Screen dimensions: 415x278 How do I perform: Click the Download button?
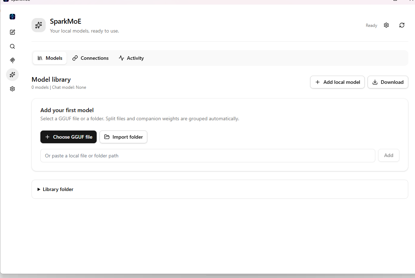pyautogui.click(x=388, y=82)
